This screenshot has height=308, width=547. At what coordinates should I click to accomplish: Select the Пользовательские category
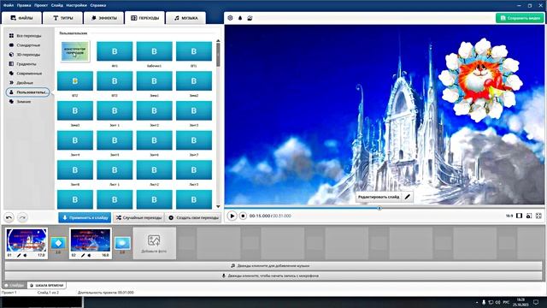tap(27, 92)
